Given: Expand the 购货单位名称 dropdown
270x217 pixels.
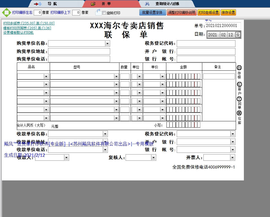Looking at the screenshot, I should (x=107, y=43).
